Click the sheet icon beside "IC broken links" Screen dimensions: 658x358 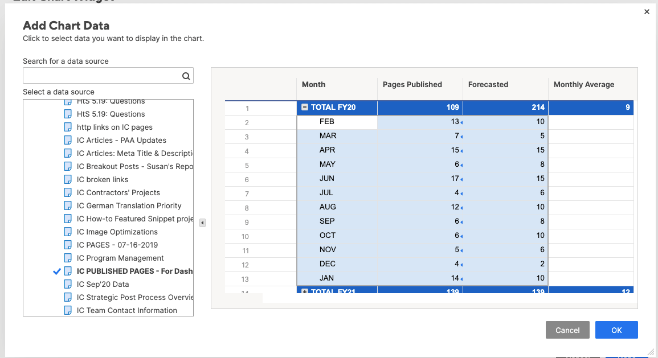68,179
